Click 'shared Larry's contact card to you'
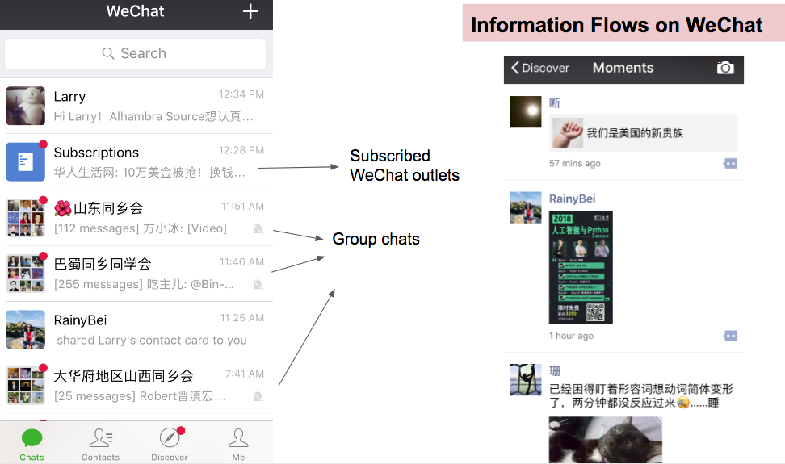The image size is (785, 464). tap(152, 341)
